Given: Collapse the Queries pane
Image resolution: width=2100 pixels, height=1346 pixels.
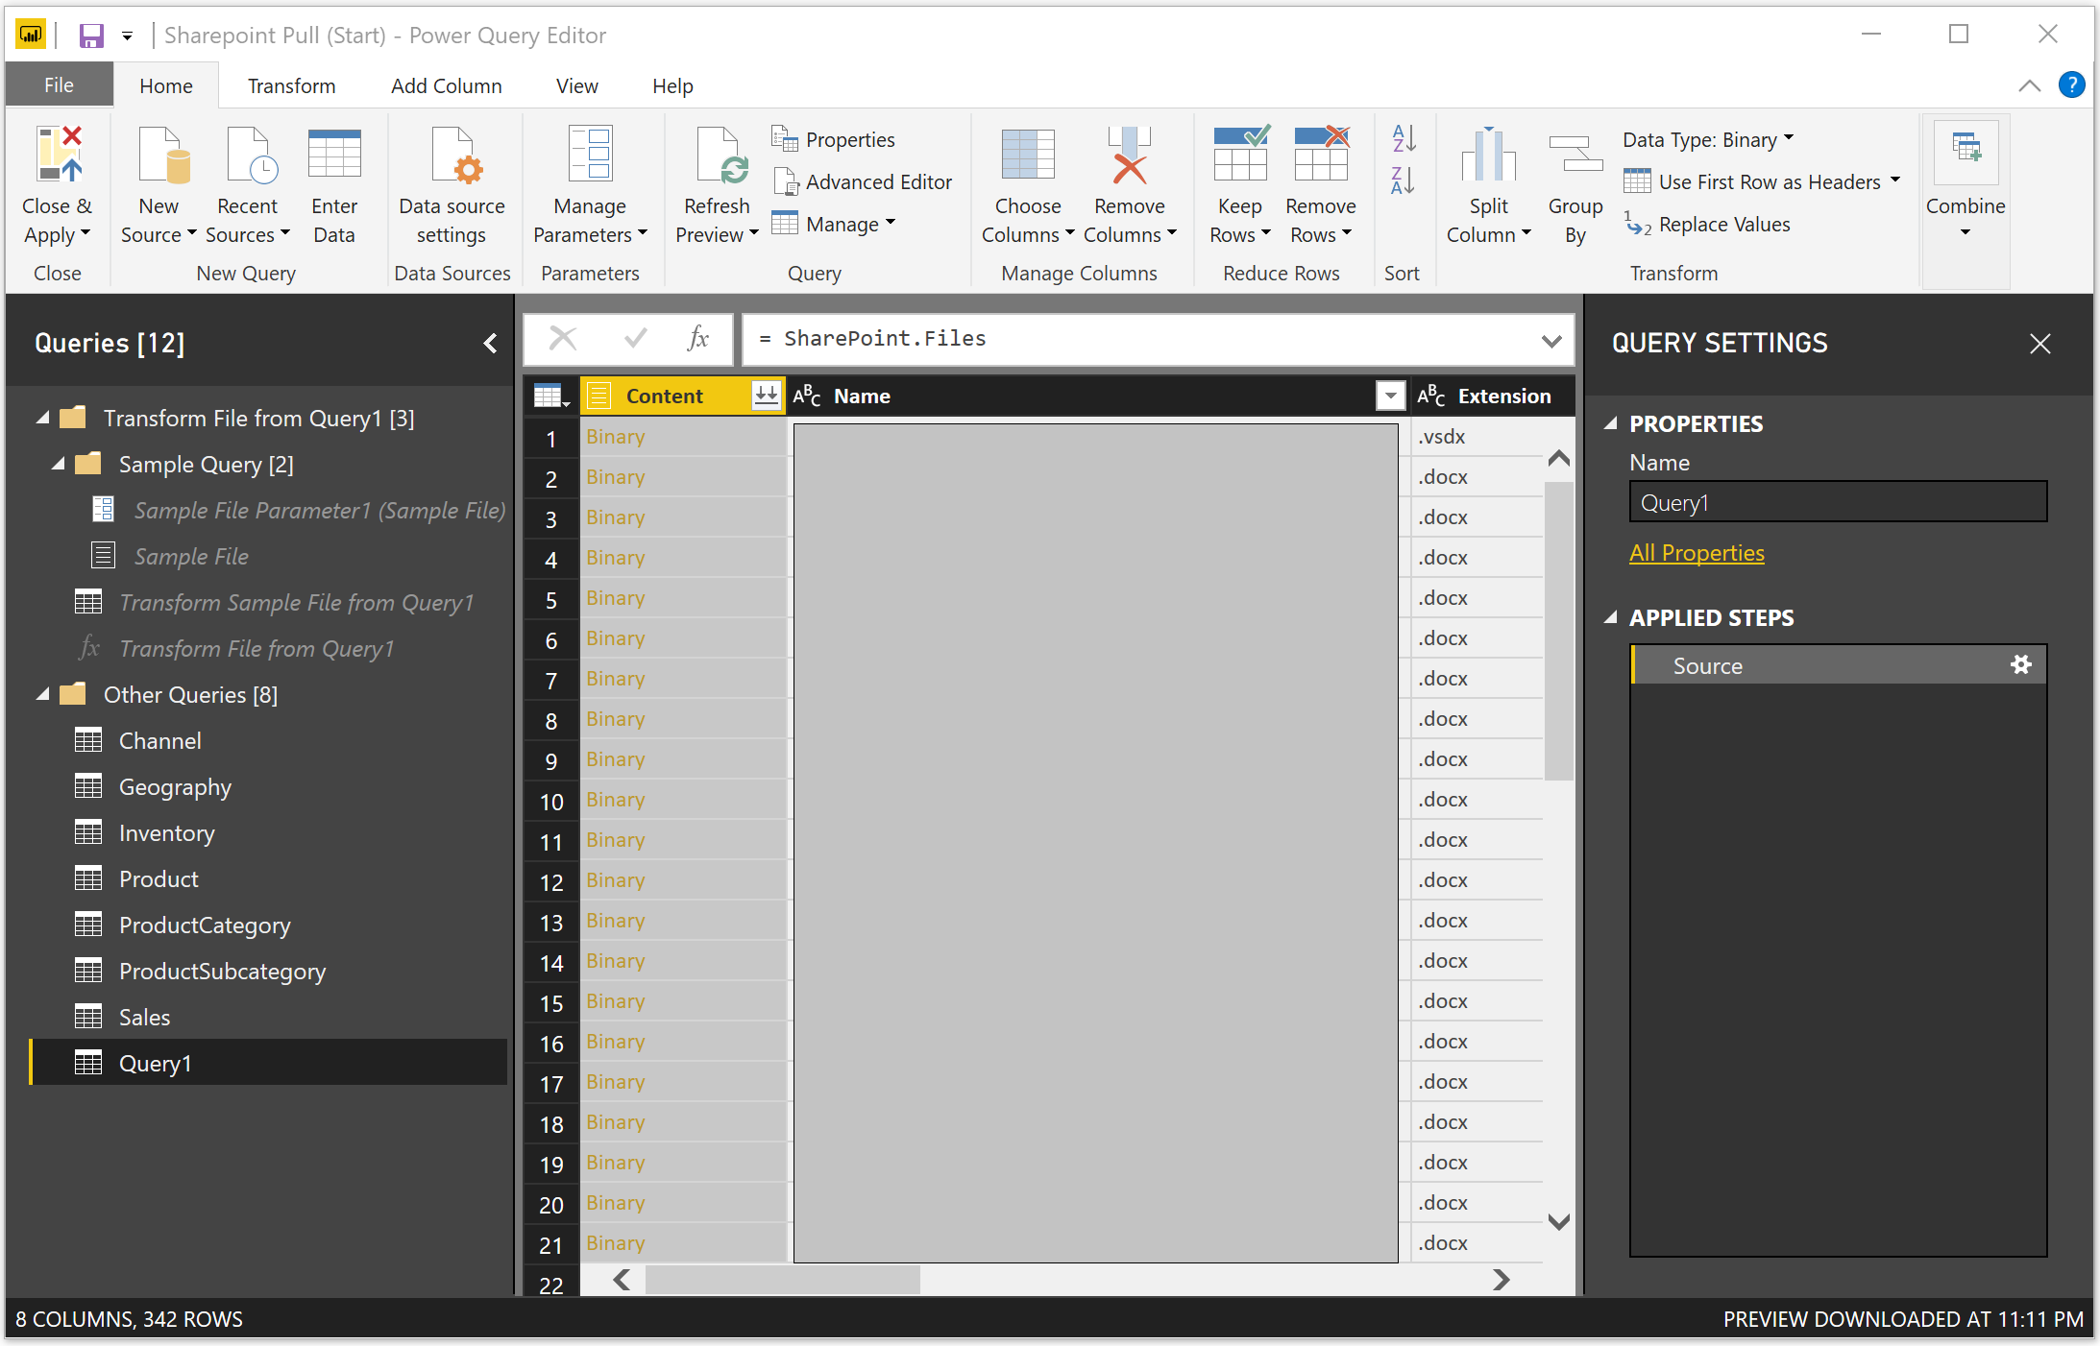Looking at the screenshot, I should tap(490, 344).
